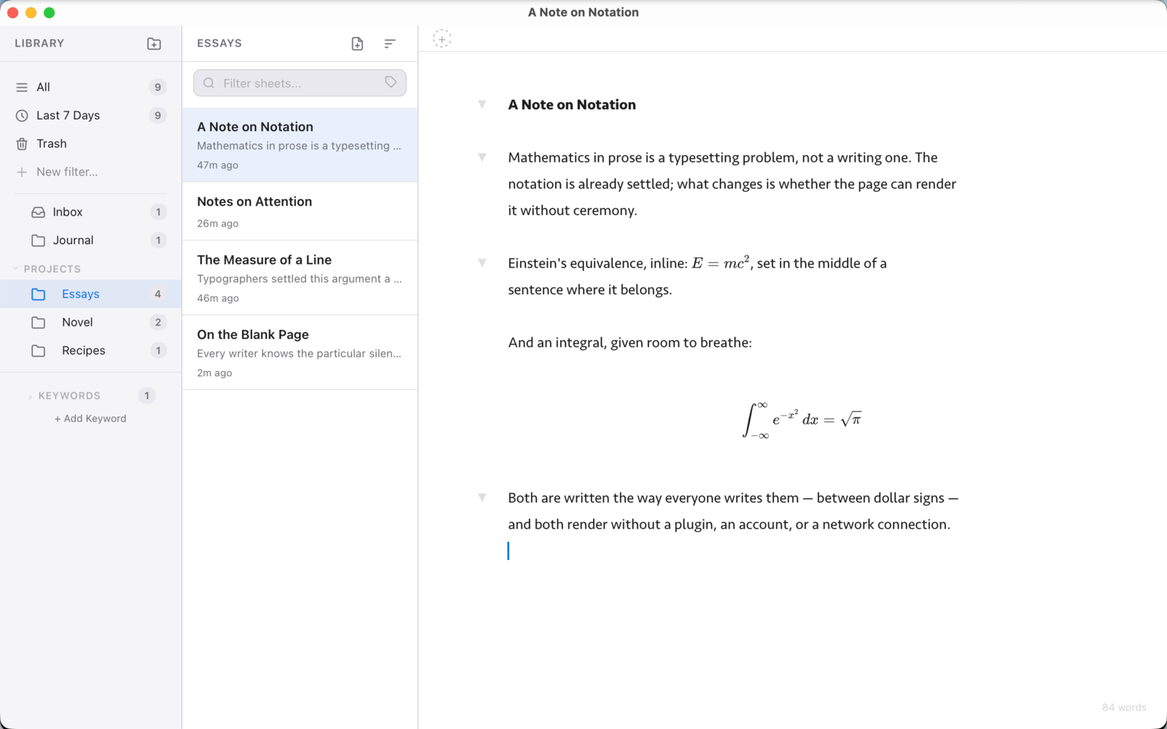The height and width of the screenshot is (729, 1167).
Task: Show sheets from Last 7 Days
Action: tap(90, 115)
